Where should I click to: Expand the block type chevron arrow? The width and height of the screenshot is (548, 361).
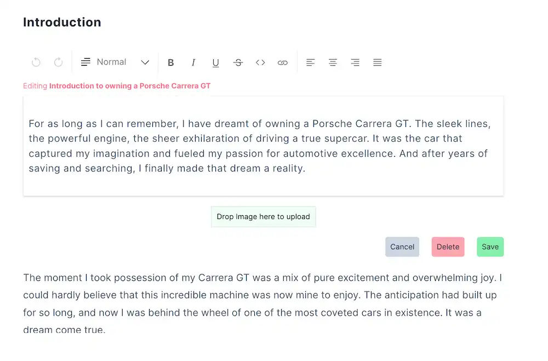click(x=145, y=62)
